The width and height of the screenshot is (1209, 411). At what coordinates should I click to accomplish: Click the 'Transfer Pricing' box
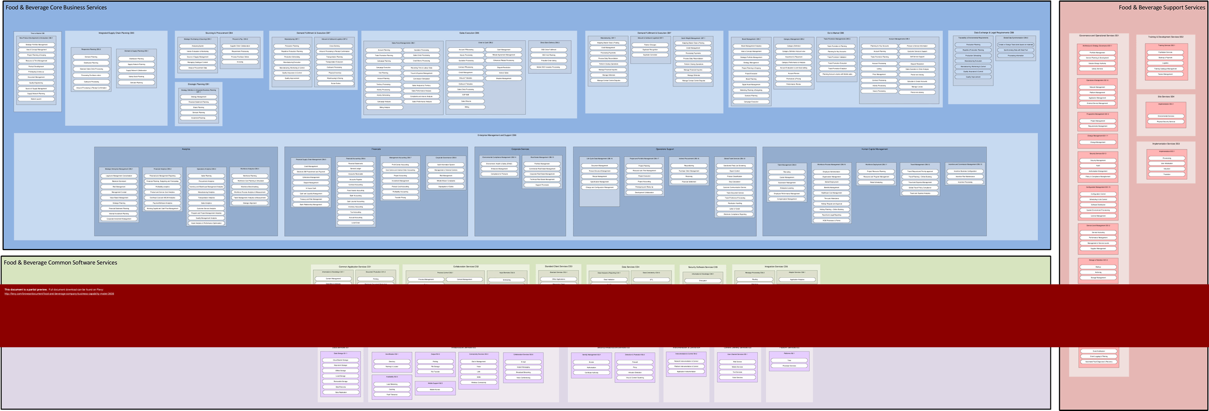pos(400,197)
